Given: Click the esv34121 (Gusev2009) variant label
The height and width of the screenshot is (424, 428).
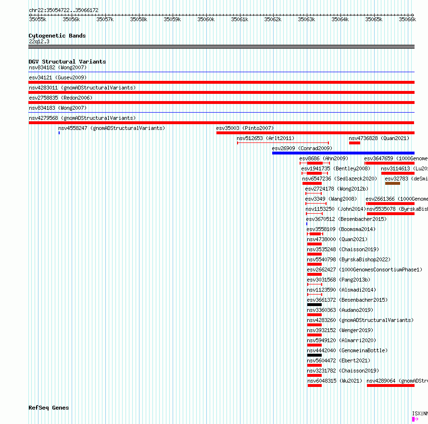Looking at the screenshot, I should (58, 77).
